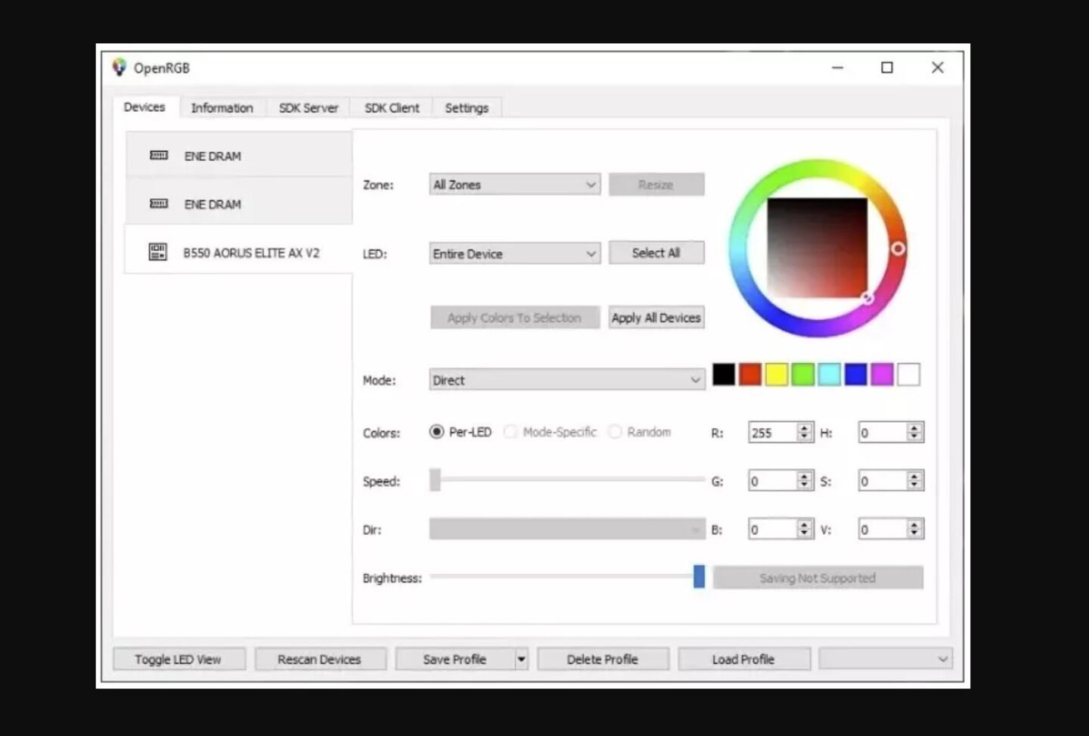Apply colors to all devices
The width and height of the screenshot is (1089, 736).
click(x=655, y=317)
